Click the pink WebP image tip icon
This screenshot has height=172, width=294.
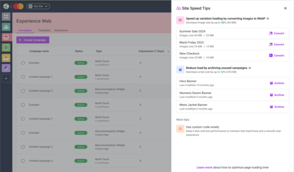(x=180, y=20)
